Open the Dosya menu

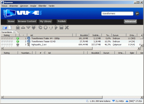[x=4, y=6]
